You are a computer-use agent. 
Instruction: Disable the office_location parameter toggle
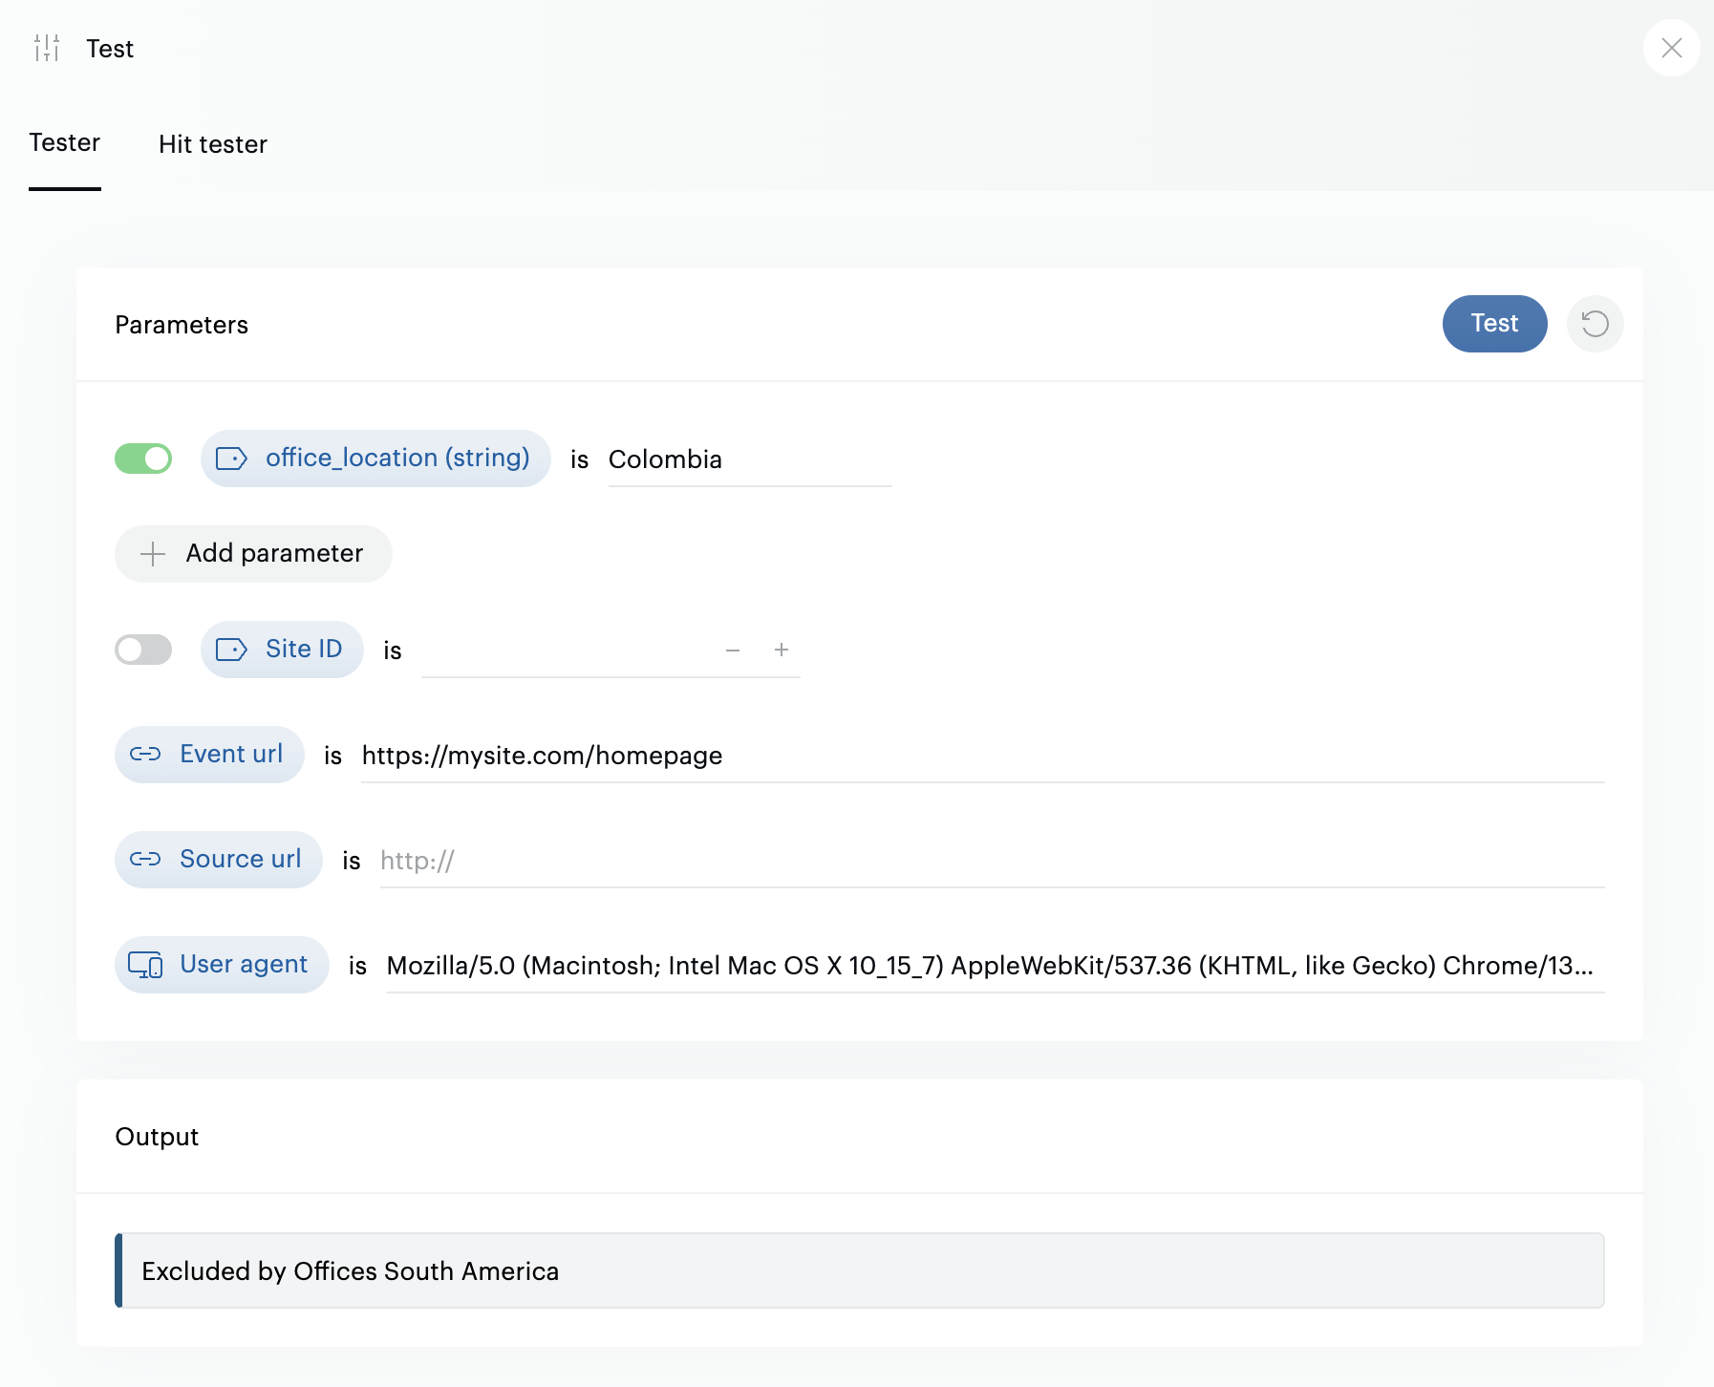[x=143, y=459]
